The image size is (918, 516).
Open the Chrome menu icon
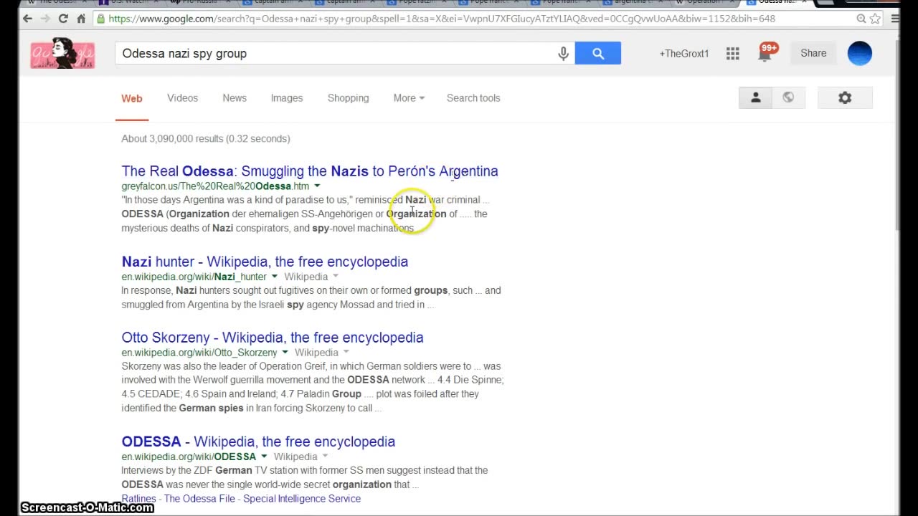[895, 19]
